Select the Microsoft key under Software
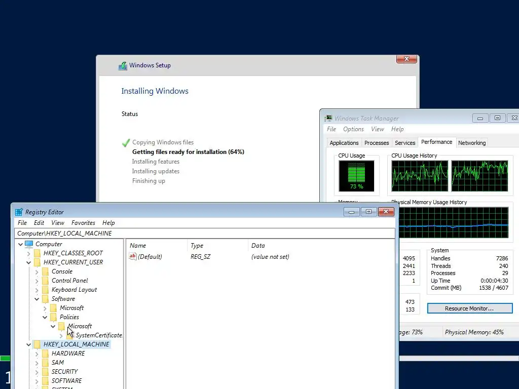The image size is (519, 389). pyautogui.click(x=71, y=308)
